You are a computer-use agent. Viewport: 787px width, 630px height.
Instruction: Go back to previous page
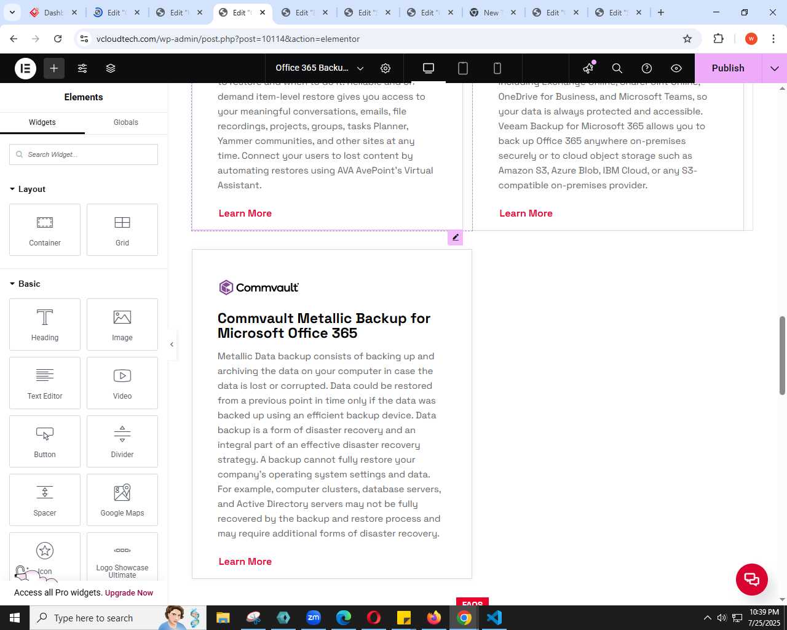click(x=14, y=39)
